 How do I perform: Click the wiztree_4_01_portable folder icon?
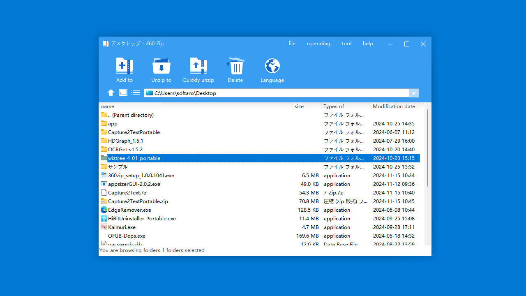(104, 158)
